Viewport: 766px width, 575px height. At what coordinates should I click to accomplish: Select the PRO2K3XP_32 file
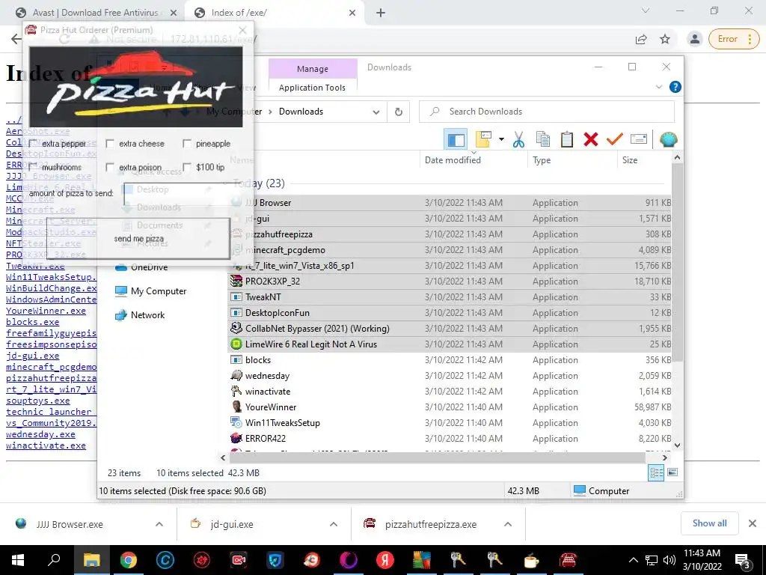pos(450,282)
